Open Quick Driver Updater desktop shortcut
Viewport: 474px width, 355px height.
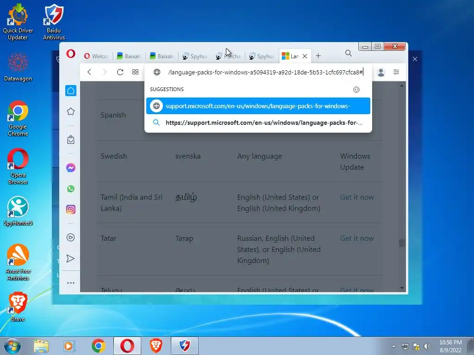coord(18,22)
